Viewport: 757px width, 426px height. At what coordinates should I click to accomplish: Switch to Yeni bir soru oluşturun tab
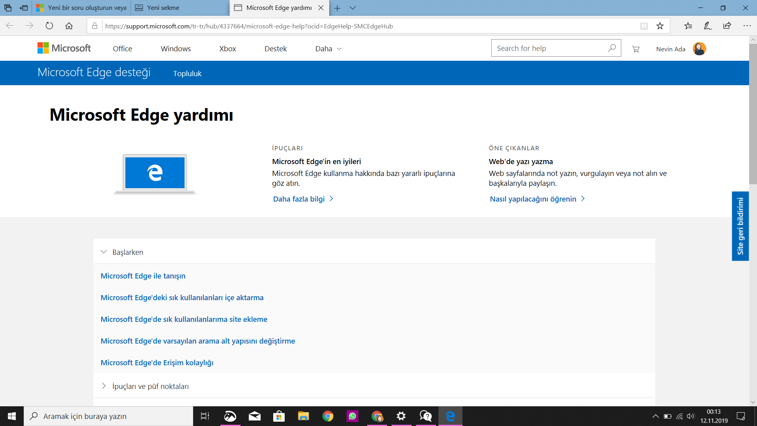pyautogui.click(x=81, y=8)
